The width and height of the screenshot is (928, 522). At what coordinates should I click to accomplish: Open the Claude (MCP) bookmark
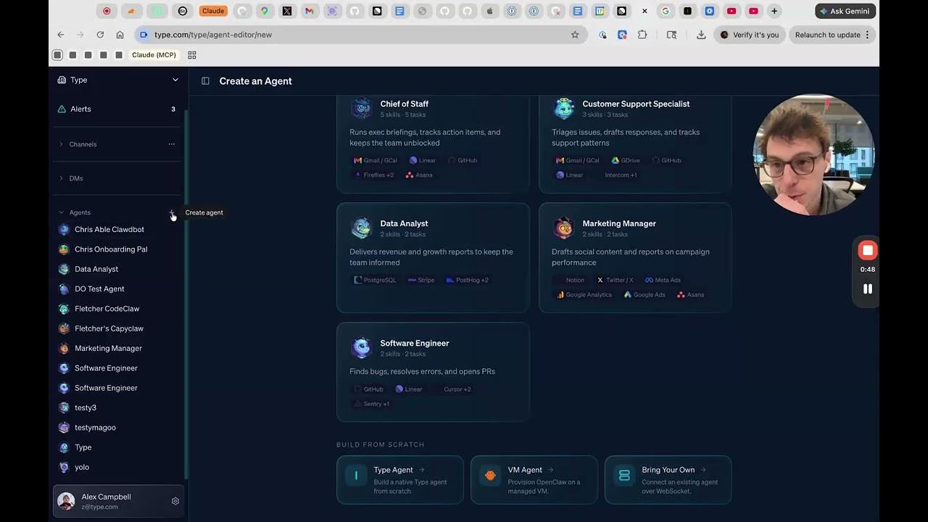click(x=154, y=55)
